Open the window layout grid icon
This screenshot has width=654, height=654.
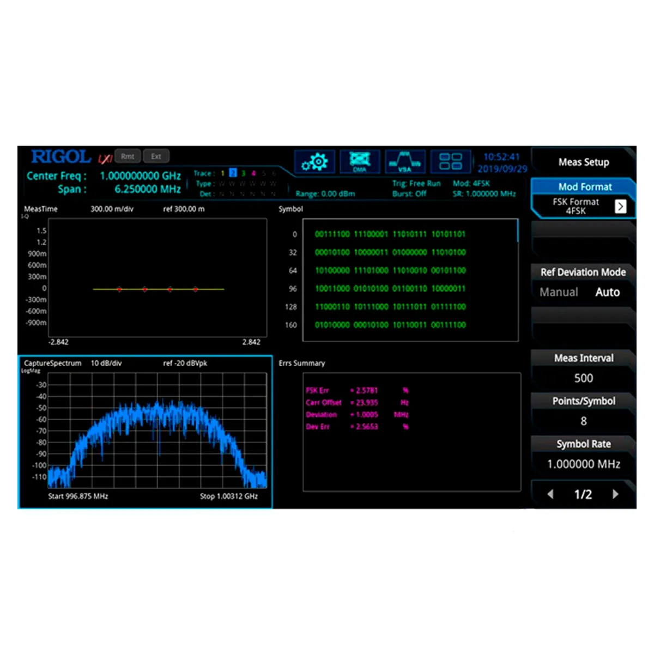click(x=451, y=162)
